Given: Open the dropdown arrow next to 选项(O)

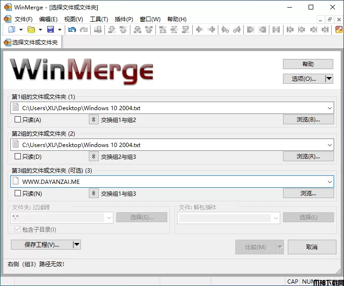Looking at the screenshot, I should (x=329, y=78).
